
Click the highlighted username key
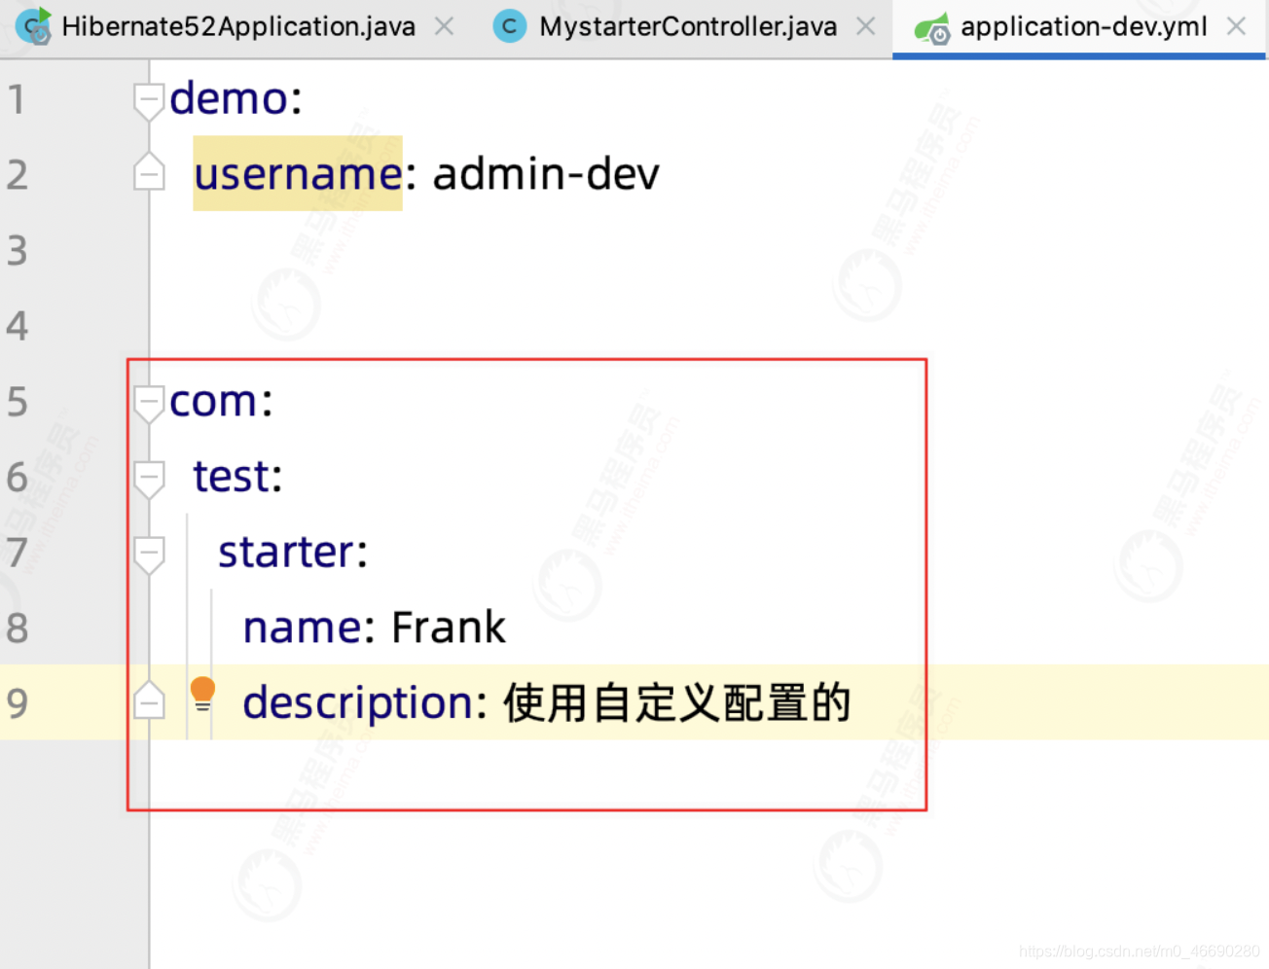[x=298, y=174]
